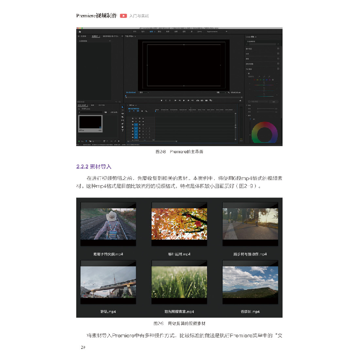The height and width of the screenshot is (363, 363).
Task: Select the Ripple Edit tool
Action: [123, 114]
